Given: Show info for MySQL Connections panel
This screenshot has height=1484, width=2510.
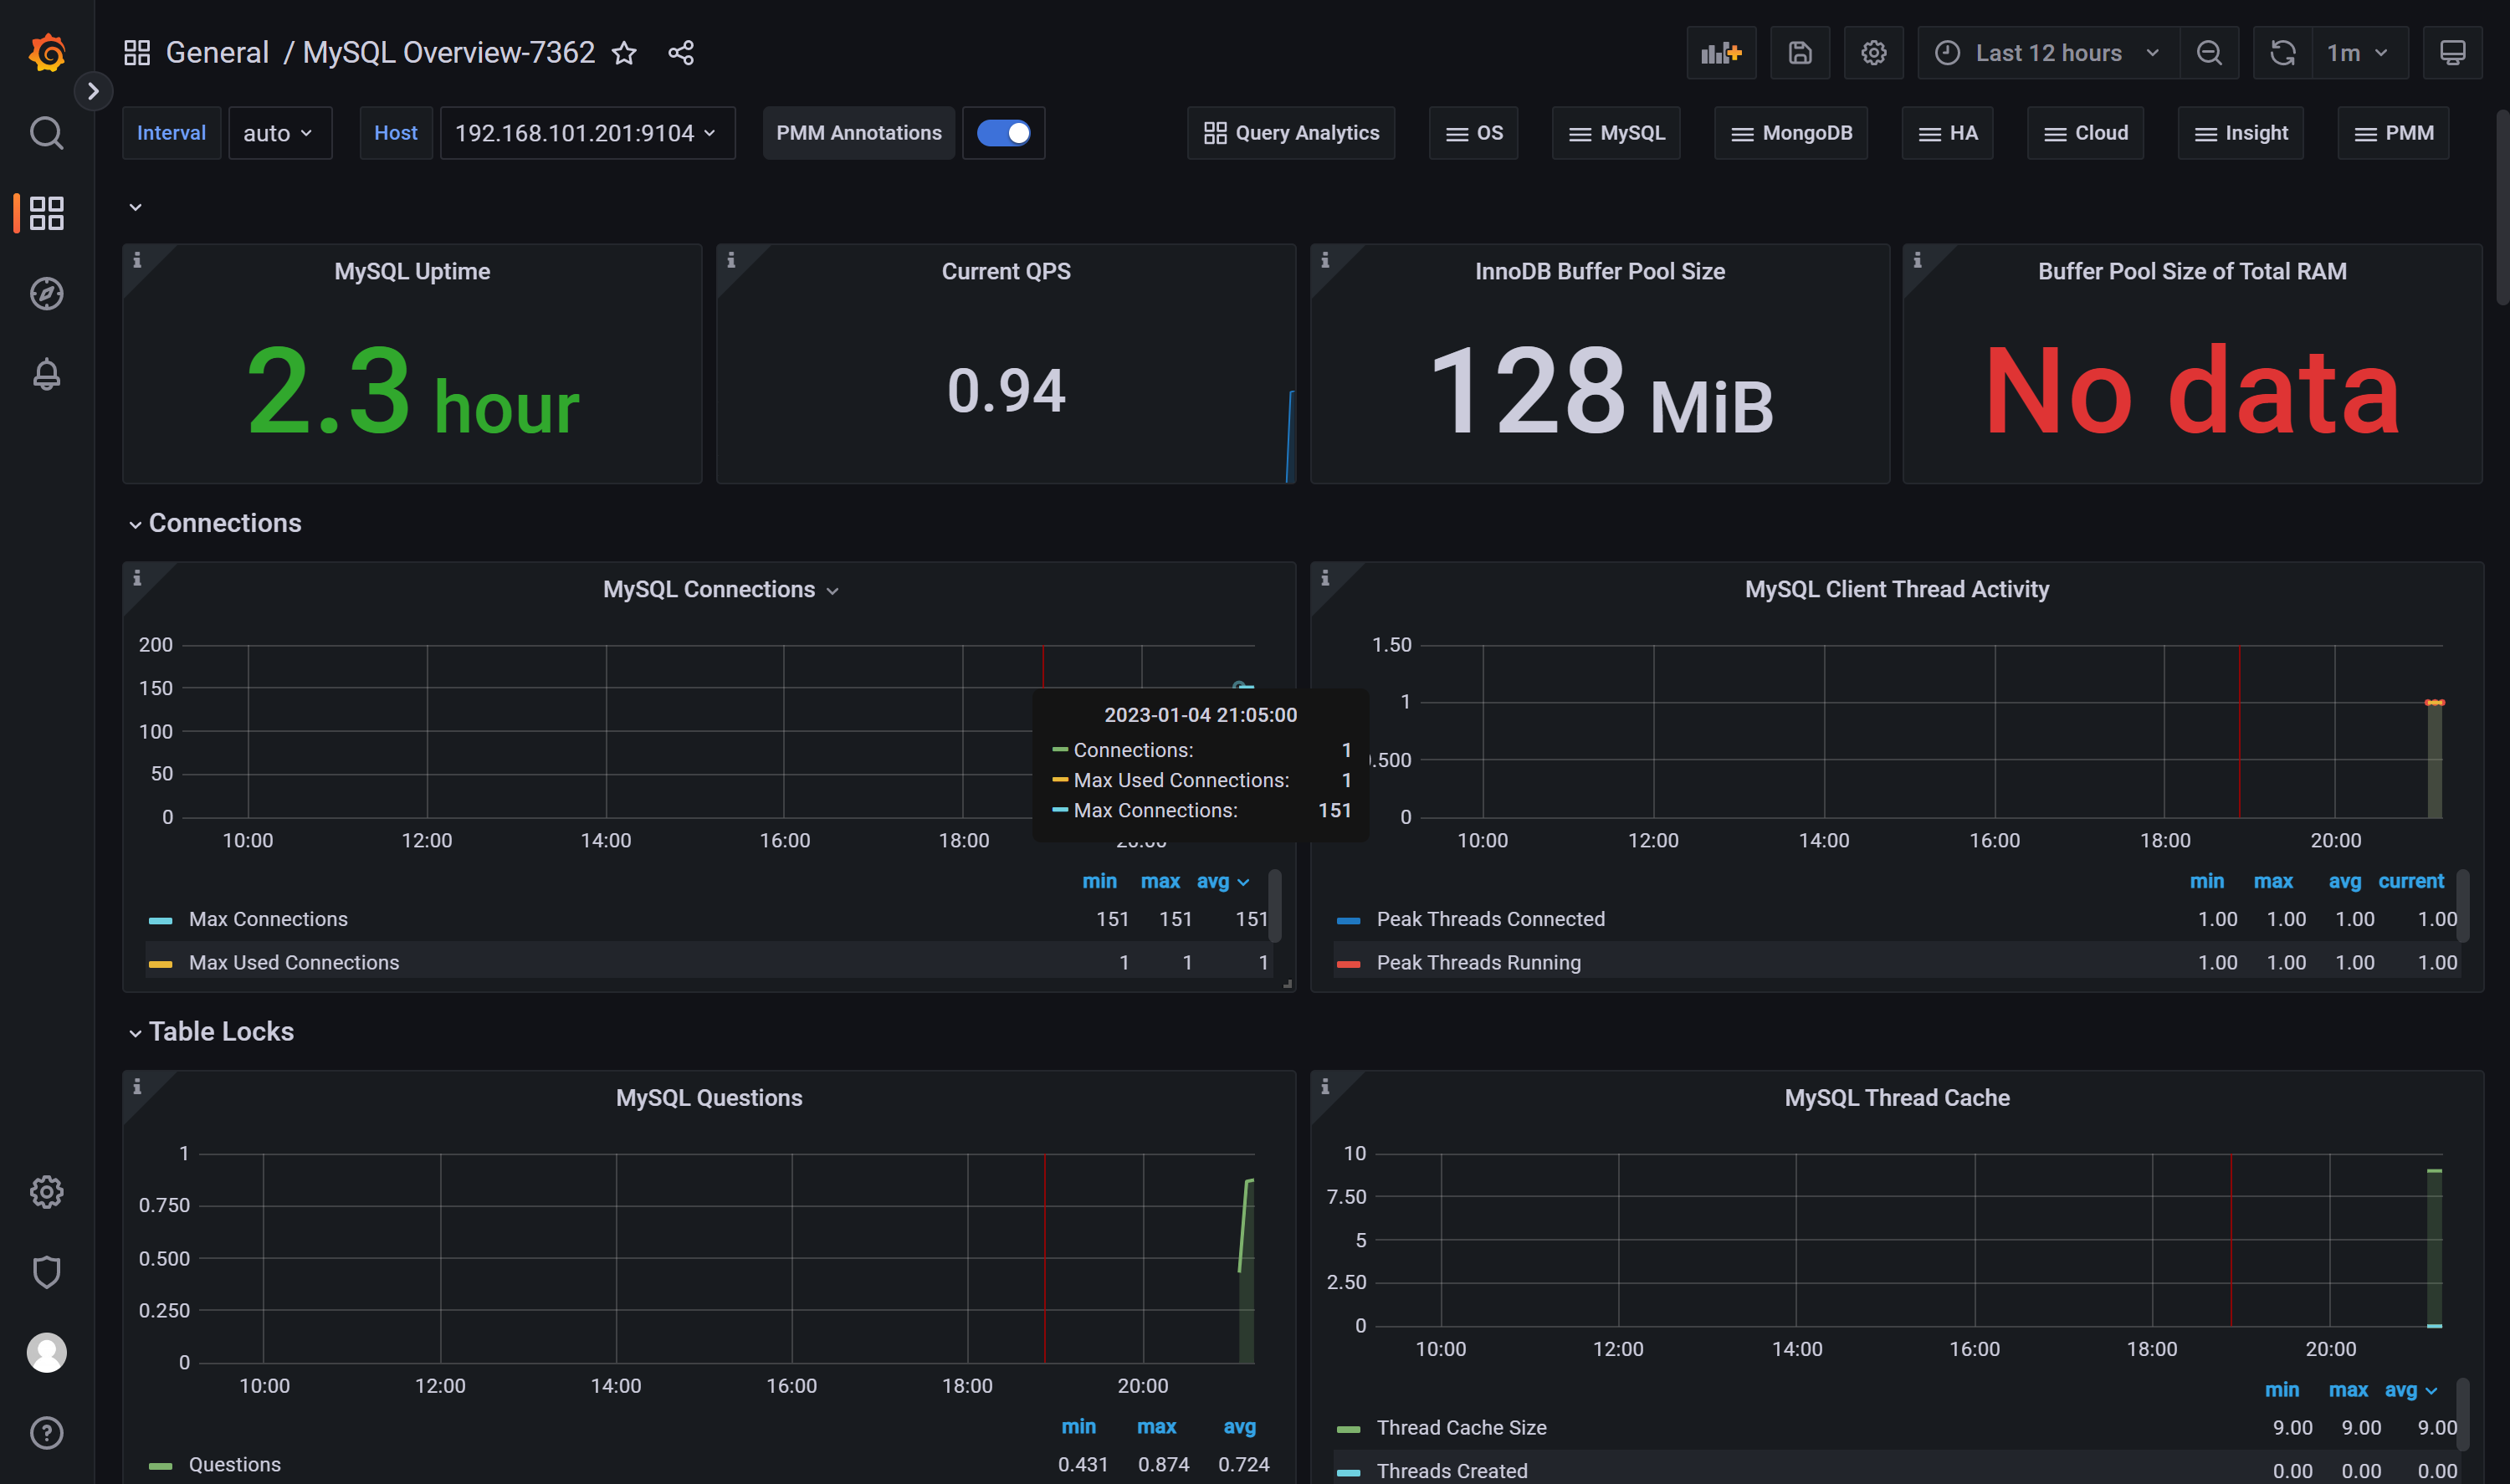Looking at the screenshot, I should pos(137,578).
